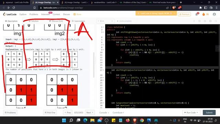Go to the Prev problem

tap(68, 113)
